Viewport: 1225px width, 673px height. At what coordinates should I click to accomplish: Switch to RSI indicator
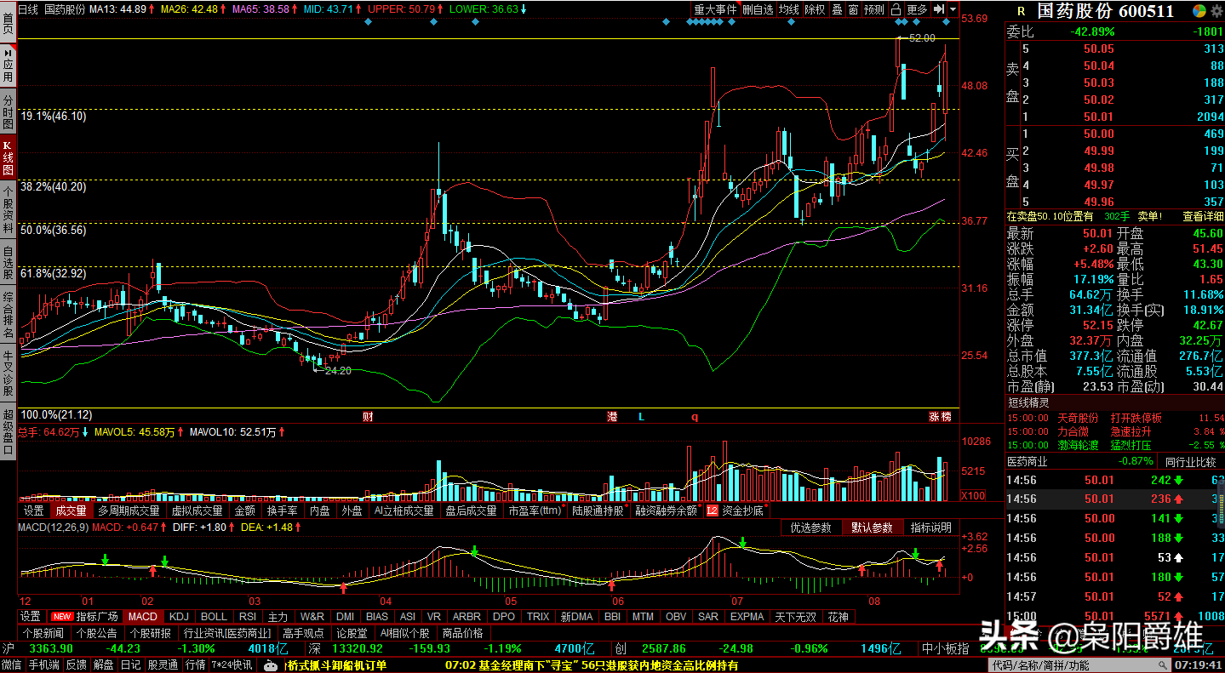[x=247, y=616]
